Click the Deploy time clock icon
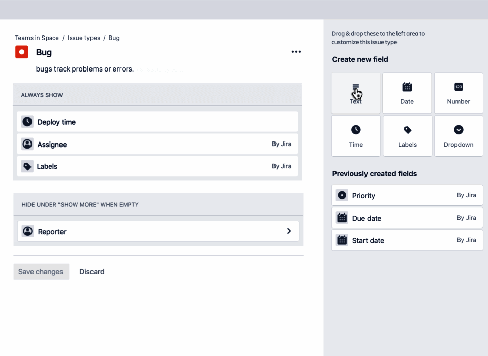488x356 pixels. (27, 122)
